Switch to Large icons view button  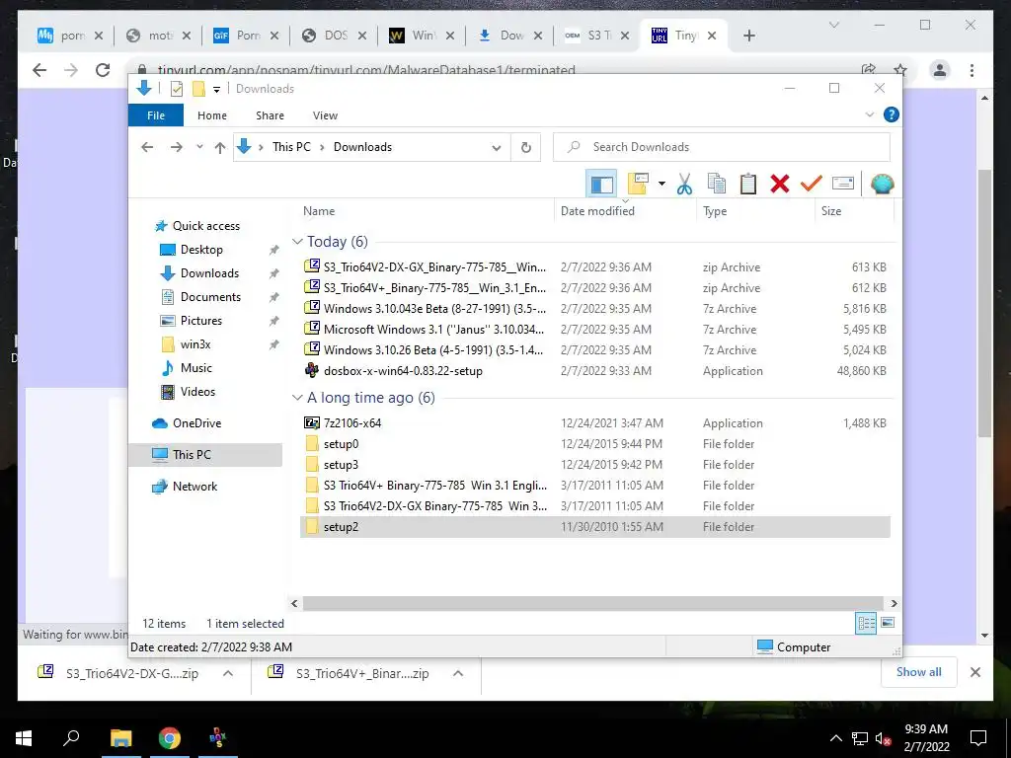[888, 623]
